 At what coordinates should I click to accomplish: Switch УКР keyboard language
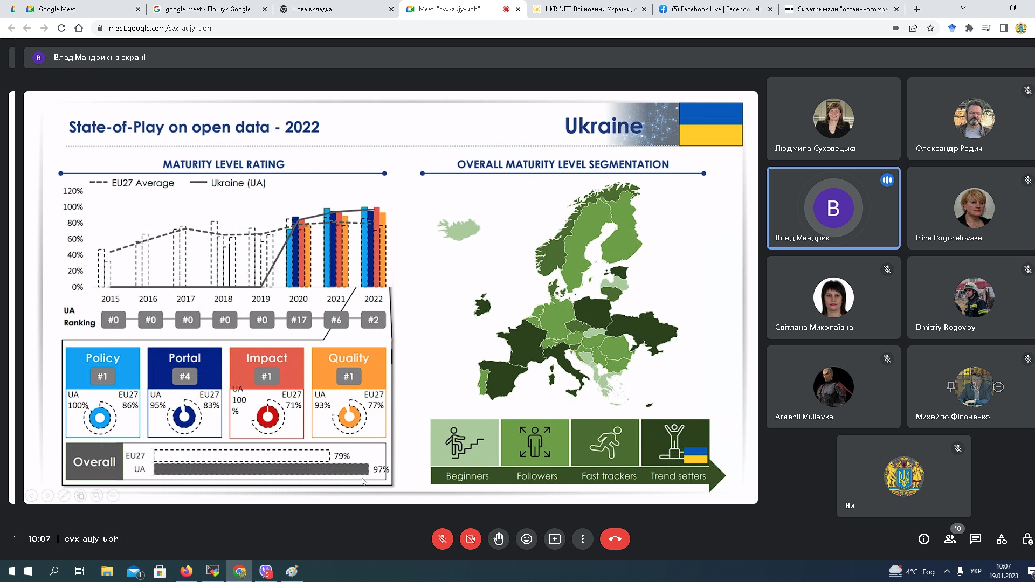(x=976, y=571)
